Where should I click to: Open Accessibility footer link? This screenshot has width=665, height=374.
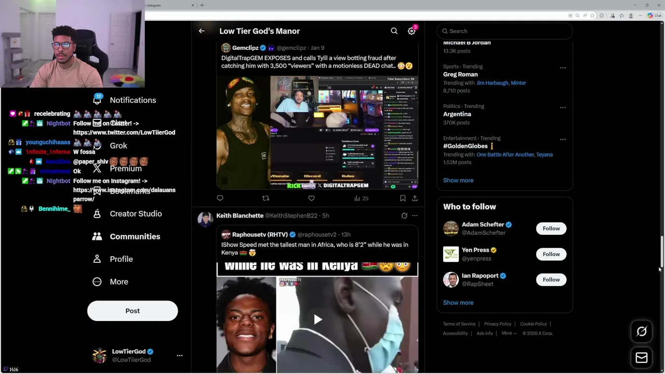tap(456, 333)
